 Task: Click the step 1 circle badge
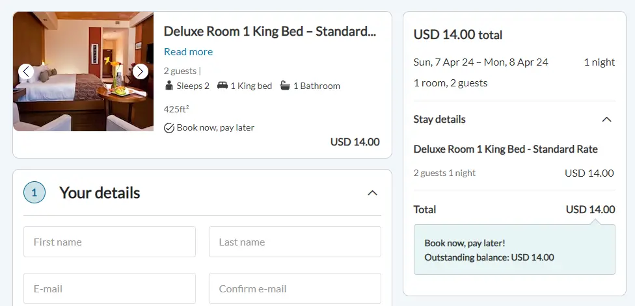click(x=34, y=192)
